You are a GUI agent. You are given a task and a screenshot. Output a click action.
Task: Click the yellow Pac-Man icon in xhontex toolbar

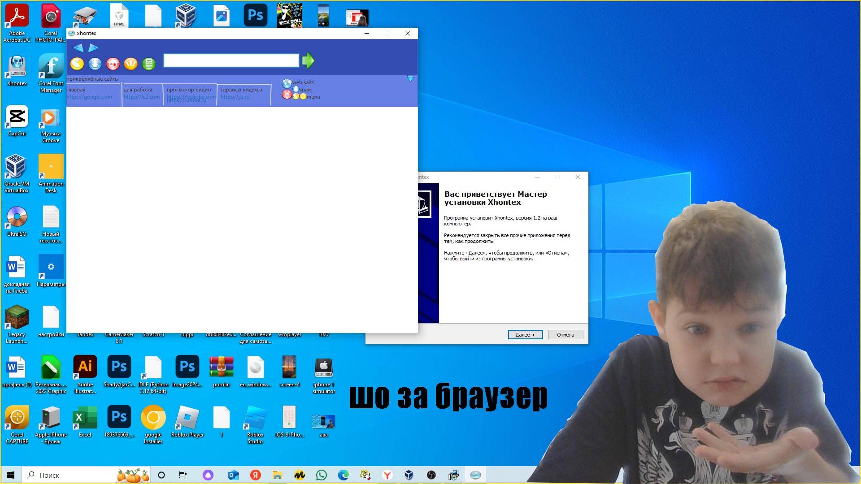pyautogui.click(x=77, y=64)
